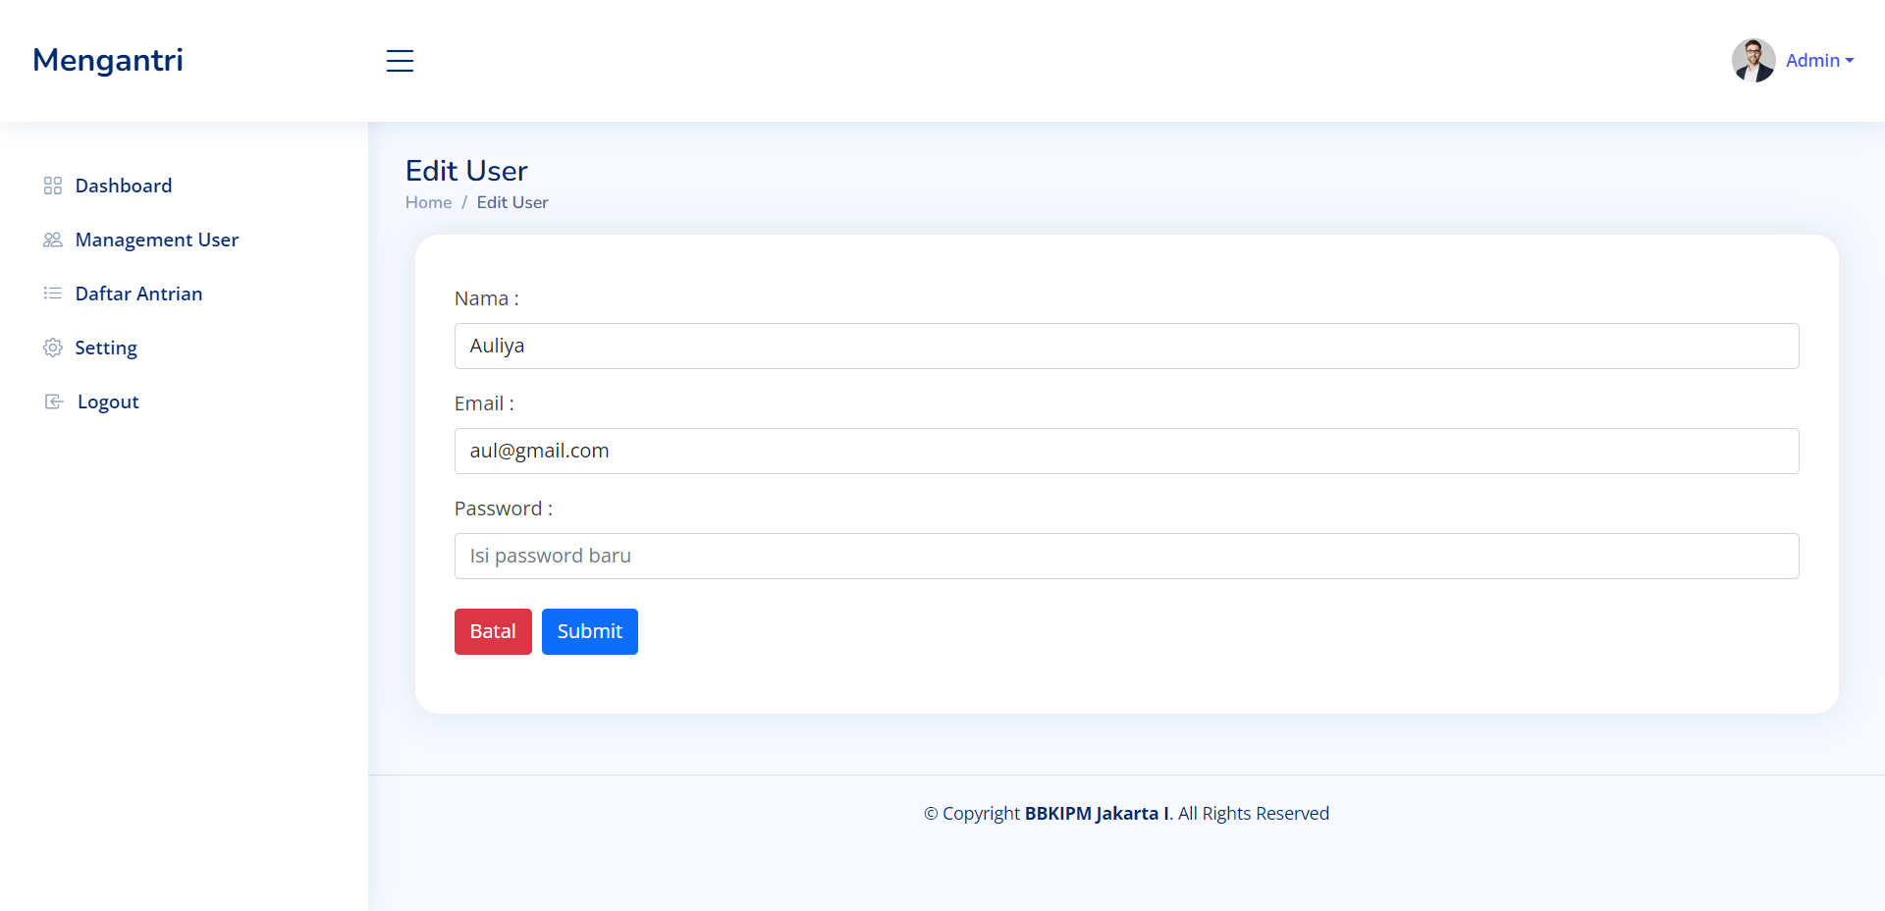Click the Mengantri logo text
The image size is (1885, 911).
(108, 61)
